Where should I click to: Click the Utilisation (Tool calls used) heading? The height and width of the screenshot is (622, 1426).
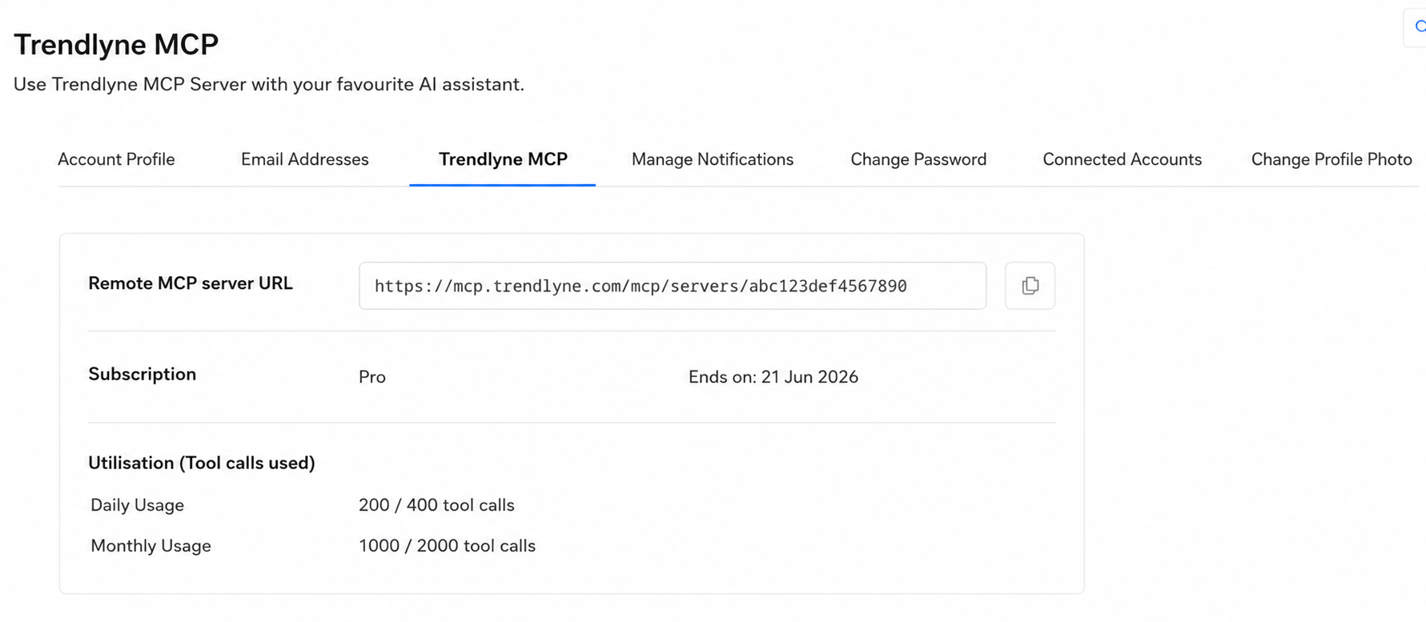click(x=202, y=463)
